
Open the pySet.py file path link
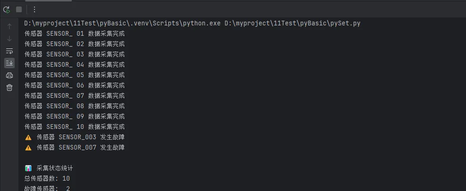(293, 24)
